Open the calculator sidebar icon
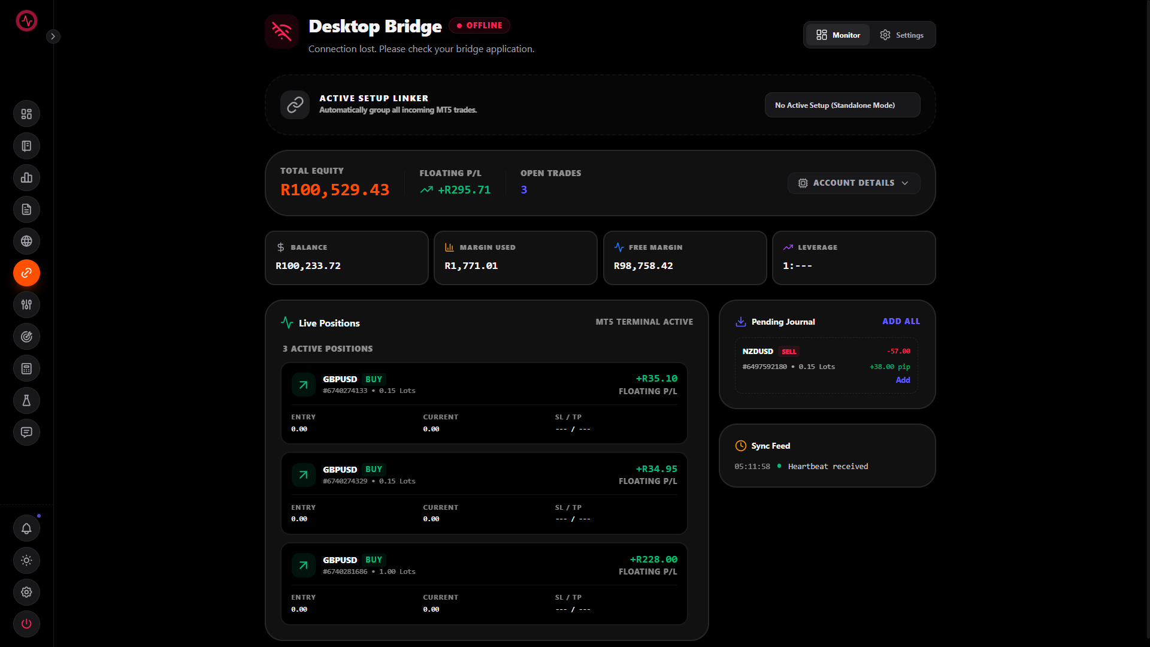Viewport: 1150px width, 647px height. tap(26, 368)
